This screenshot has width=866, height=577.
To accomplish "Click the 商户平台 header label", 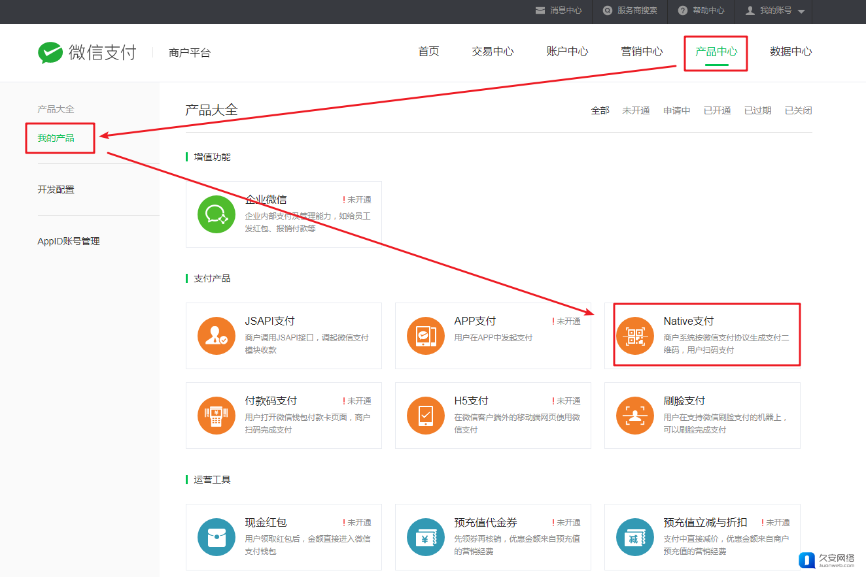I will click(190, 53).
